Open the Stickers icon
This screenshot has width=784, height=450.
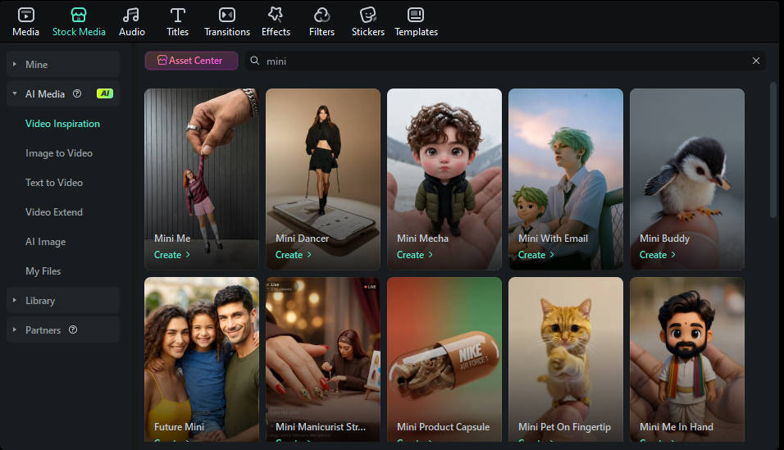click(368, 15)
